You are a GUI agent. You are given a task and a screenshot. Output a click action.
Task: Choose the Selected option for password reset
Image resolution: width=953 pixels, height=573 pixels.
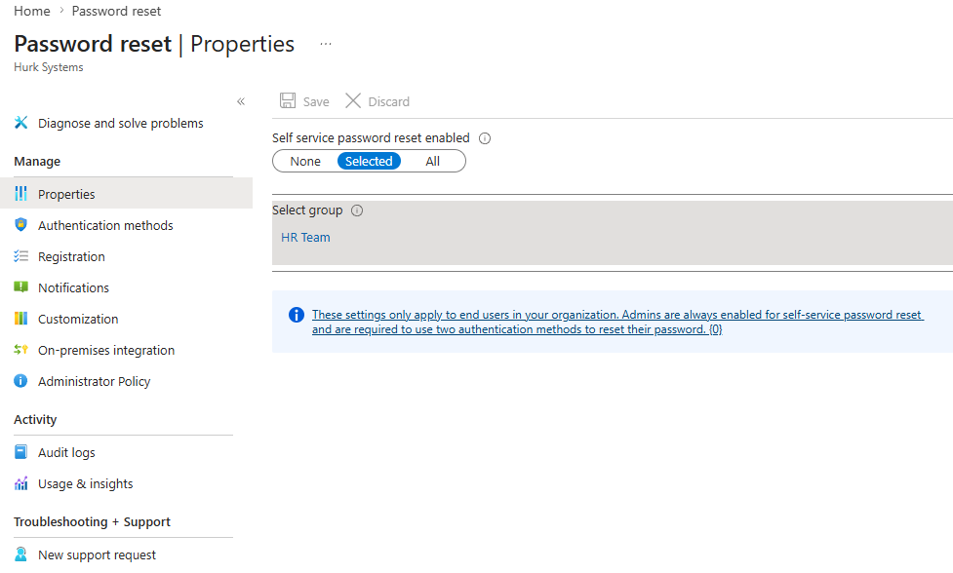pos(369,162)
